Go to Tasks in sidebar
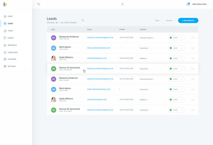The image size is (213, 145). tap(10, 31)
